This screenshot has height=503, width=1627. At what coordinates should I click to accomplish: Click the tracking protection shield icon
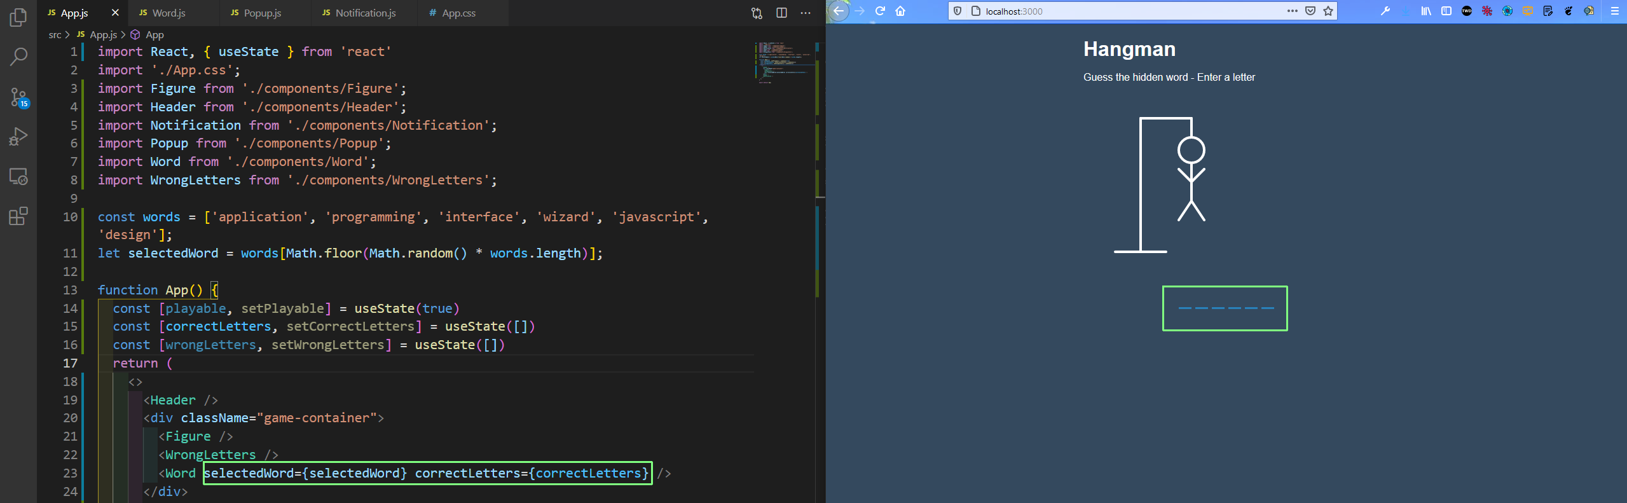pos(958,11)
